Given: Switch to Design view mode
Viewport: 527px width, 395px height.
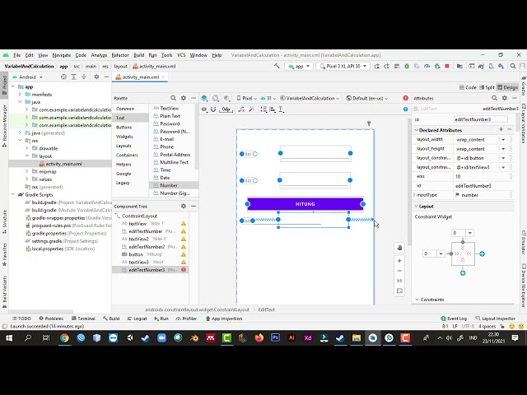Looking at the screenshot, I should tap(507, 87).
